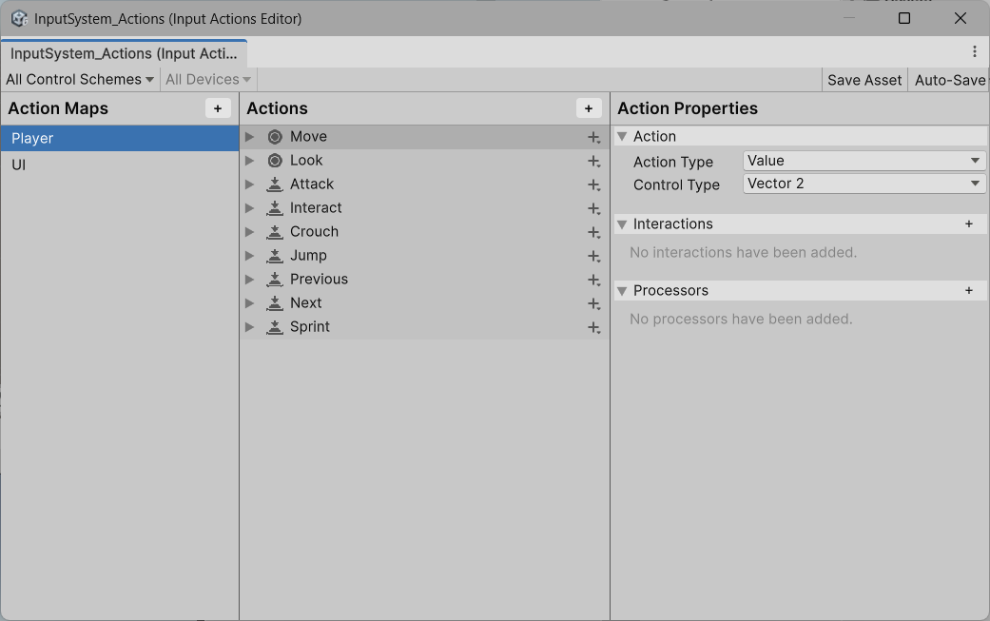Click the Save Asset button
990x621 pixels.
click(864, 80)
